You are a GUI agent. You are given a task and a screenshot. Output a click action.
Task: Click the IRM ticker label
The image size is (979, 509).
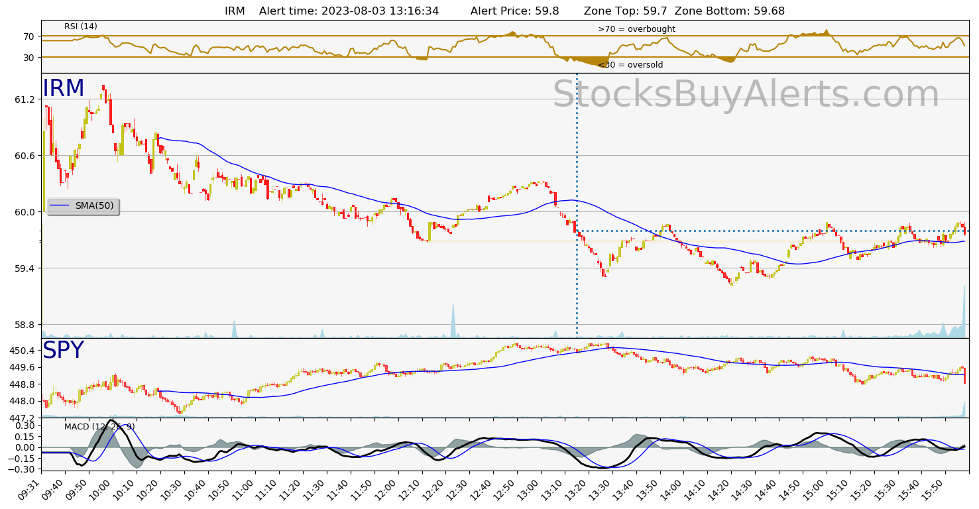[x=64, y=89]
